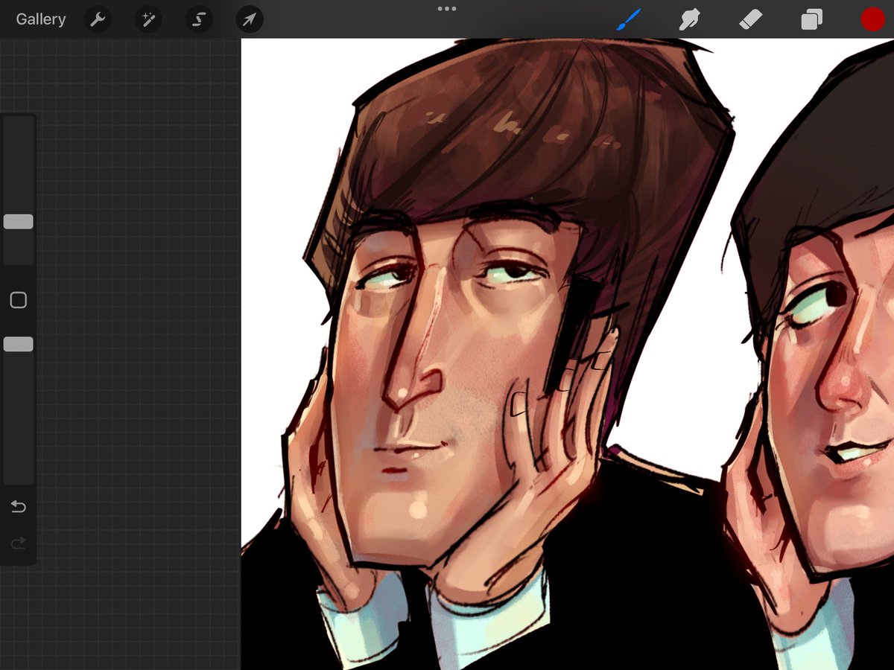Activate the Selection tool
Viewport: 894px width, 670px height.
click(x=199, y=19)
